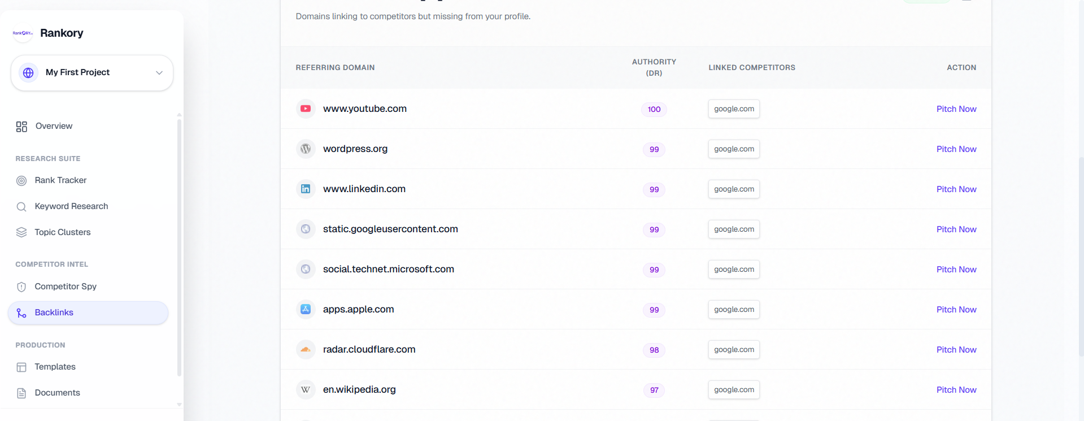Click the Overview grid icon
Screen dimensions: 1084x421
(21, 127)
